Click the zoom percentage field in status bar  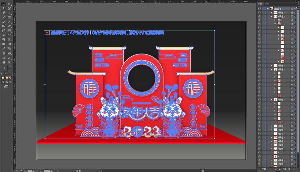point(28,171)
